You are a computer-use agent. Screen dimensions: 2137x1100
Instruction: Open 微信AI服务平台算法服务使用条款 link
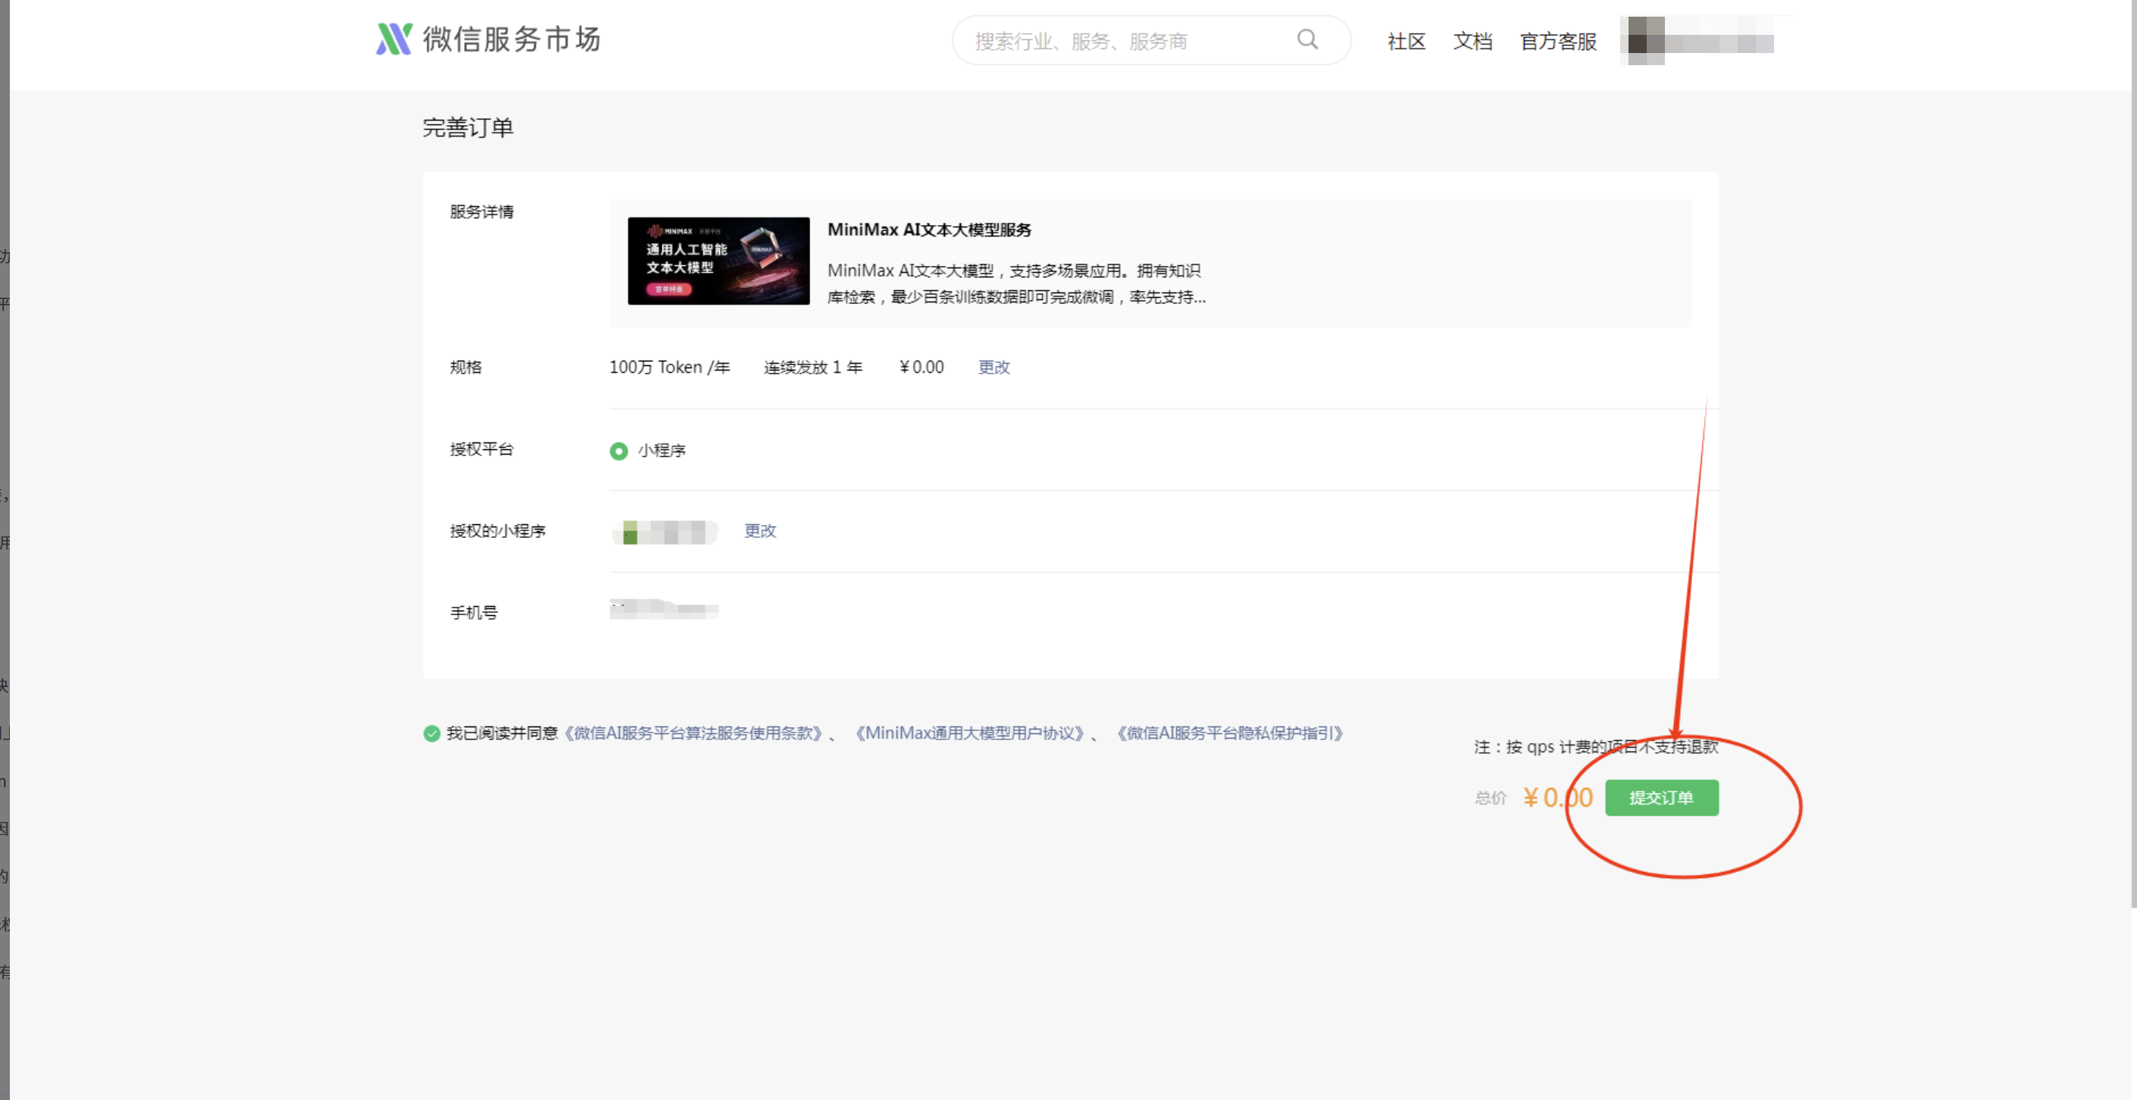click(x=693, y=733)
